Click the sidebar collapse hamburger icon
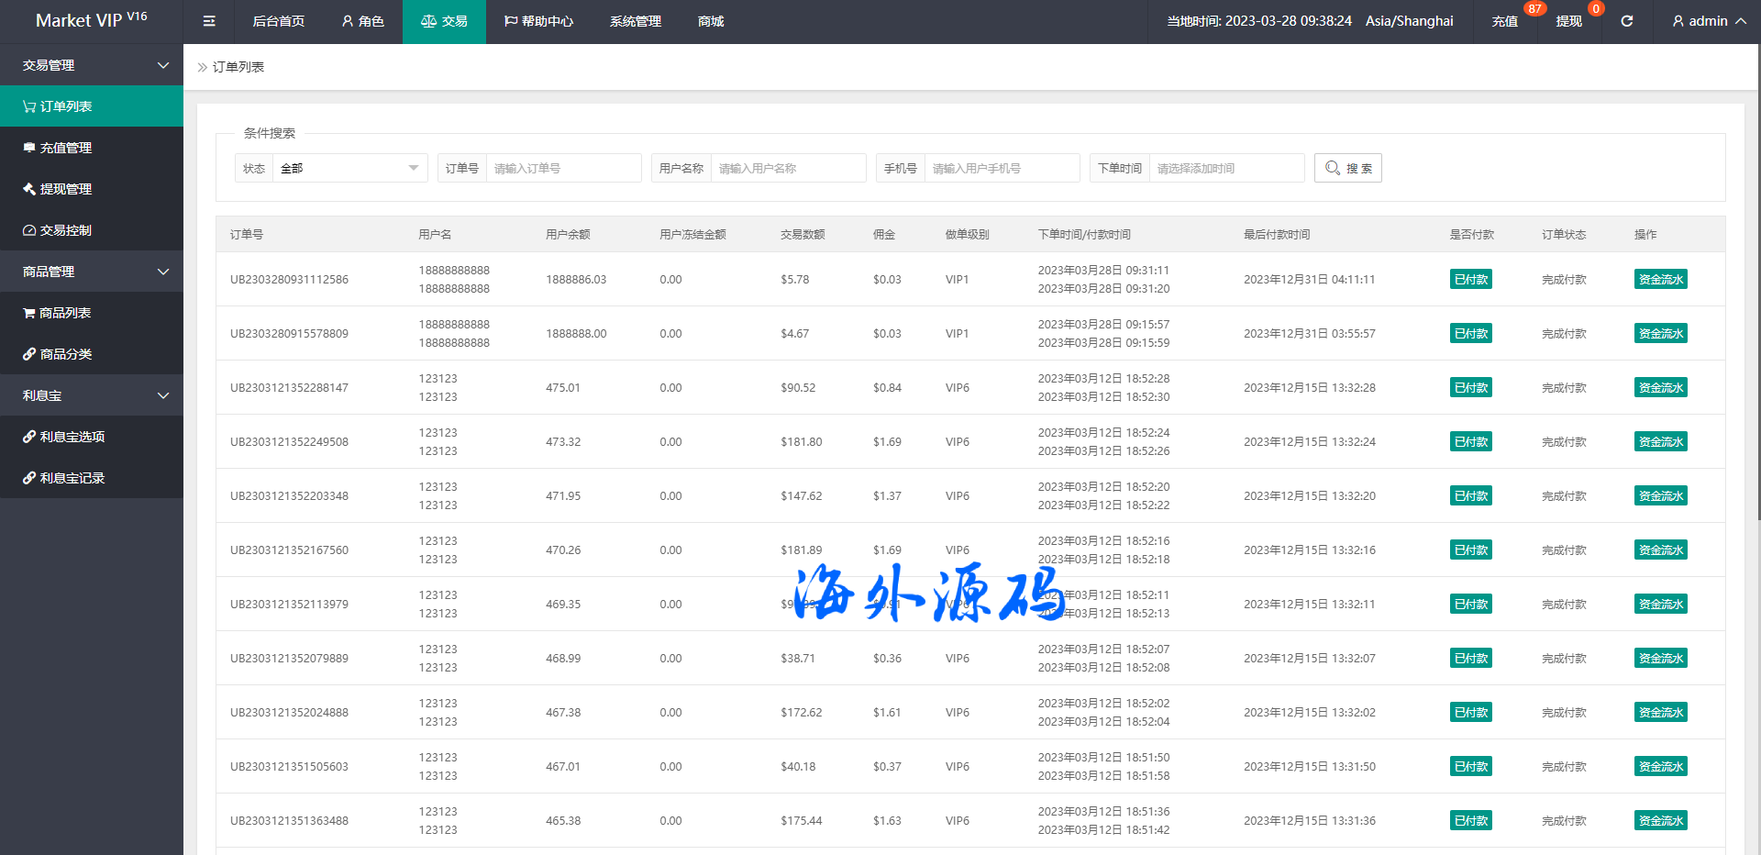The width and height of the screenshot is (1761, 855). coord(209,21)
